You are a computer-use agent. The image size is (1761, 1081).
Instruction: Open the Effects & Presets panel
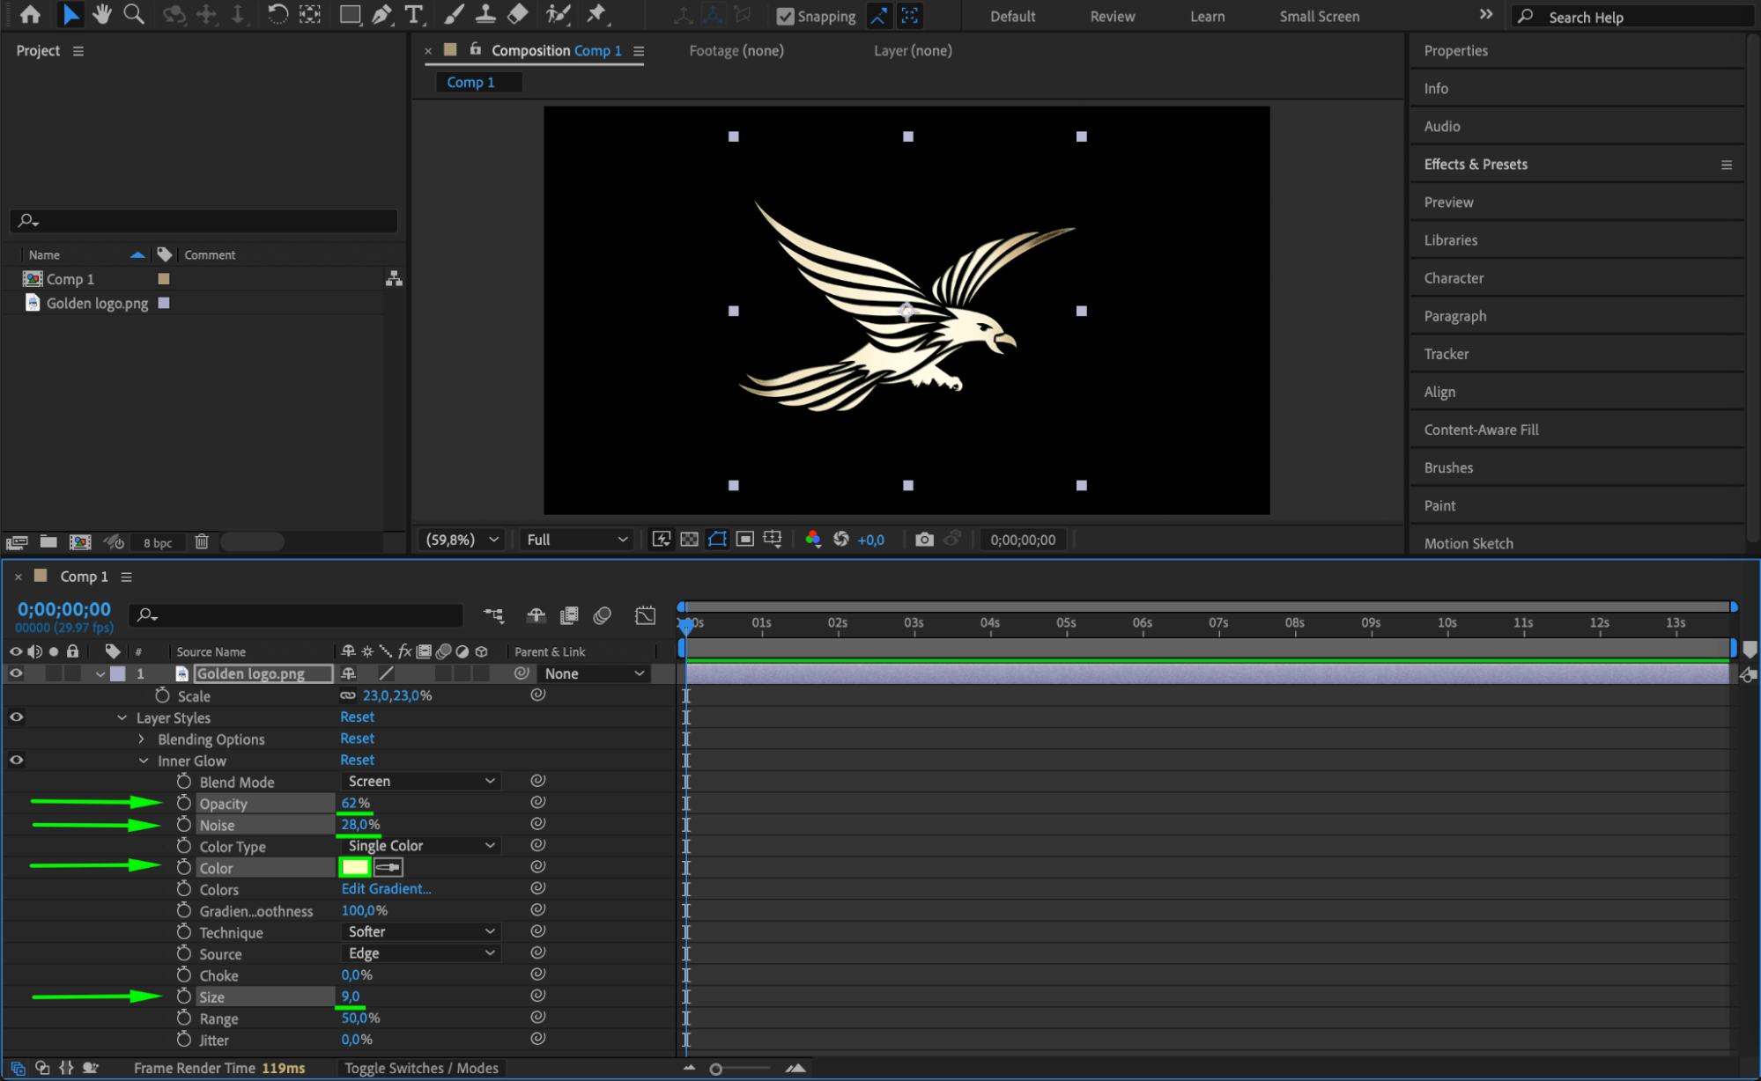pos(1476,165)
